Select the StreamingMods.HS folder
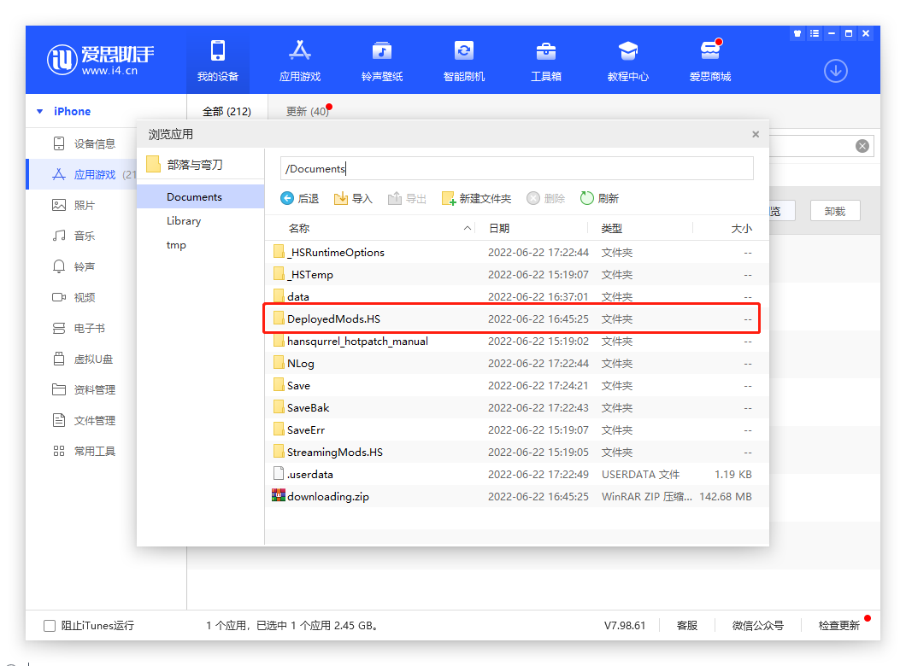This screenshot has height=666, width=906. 516,453
